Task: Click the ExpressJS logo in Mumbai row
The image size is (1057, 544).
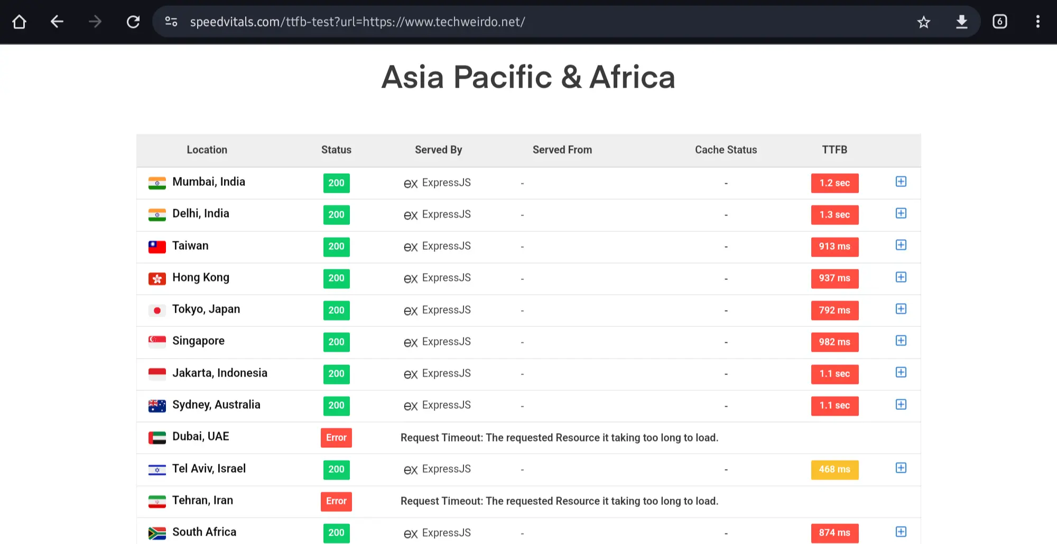Action: pos(411,184)
